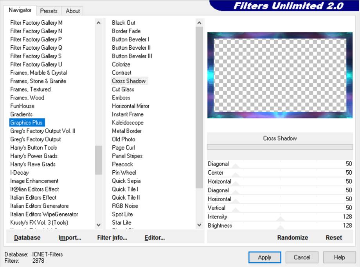Select Frames, Wood category

tap(27, 97)
